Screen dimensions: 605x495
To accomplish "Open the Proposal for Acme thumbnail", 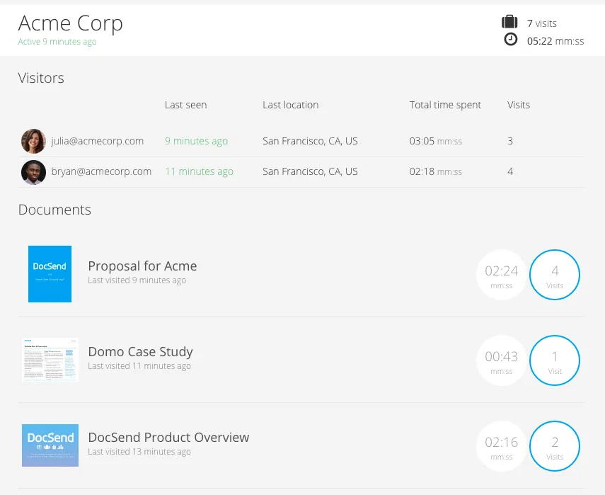I will point(50,274).
